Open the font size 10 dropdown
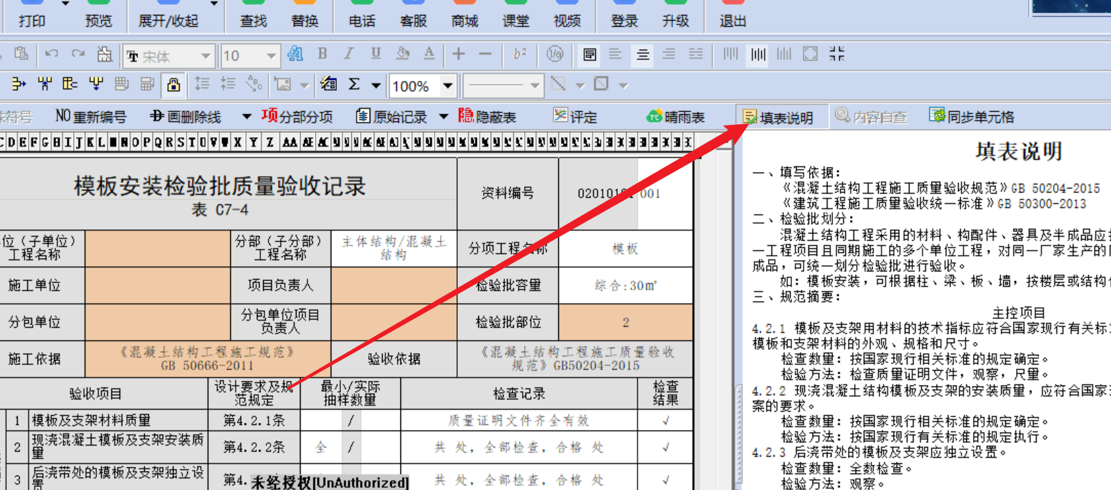 pos(271,56)
